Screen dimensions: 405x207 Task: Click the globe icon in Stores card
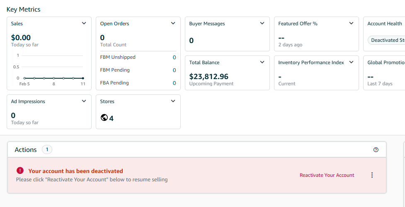tap(104, 118)
